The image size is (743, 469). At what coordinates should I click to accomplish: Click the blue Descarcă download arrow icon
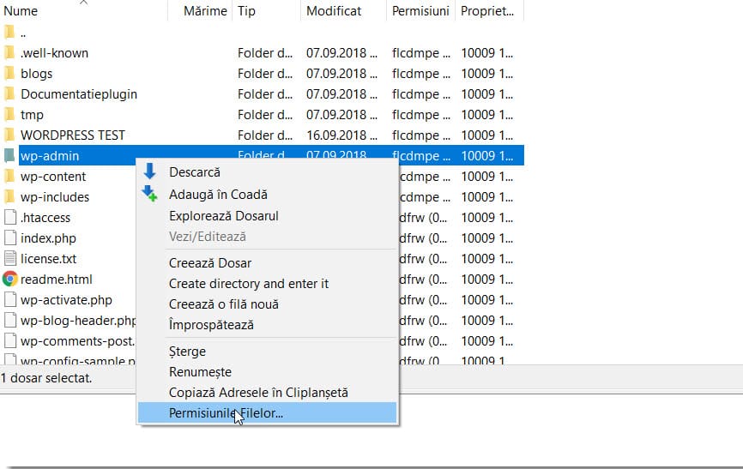point(150,172)
